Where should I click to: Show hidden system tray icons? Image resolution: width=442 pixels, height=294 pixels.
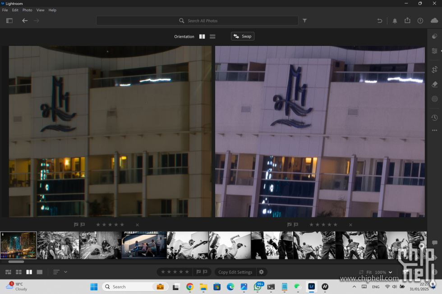[x=355, y=287]
